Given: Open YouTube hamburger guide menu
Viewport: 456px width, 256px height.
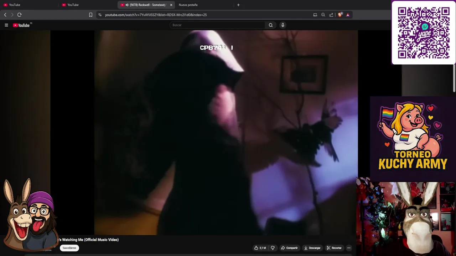Looking at the screenshot, I should pyautogui.click(x=6, y=25).
